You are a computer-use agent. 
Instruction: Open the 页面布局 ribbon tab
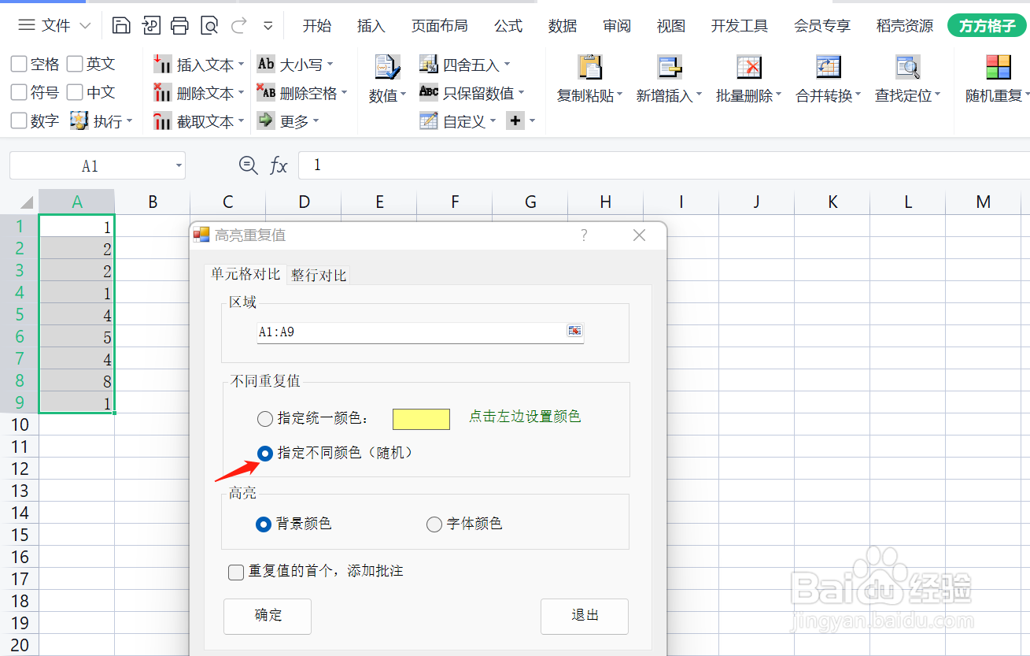[x=440, y=26]
